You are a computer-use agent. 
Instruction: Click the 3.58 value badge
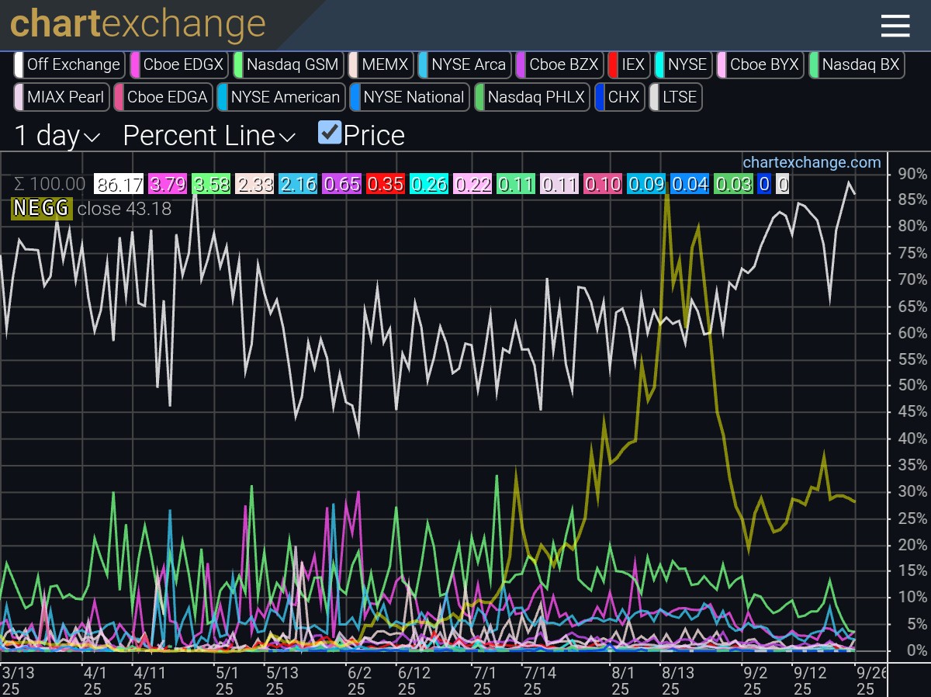[x=210, y=184]
